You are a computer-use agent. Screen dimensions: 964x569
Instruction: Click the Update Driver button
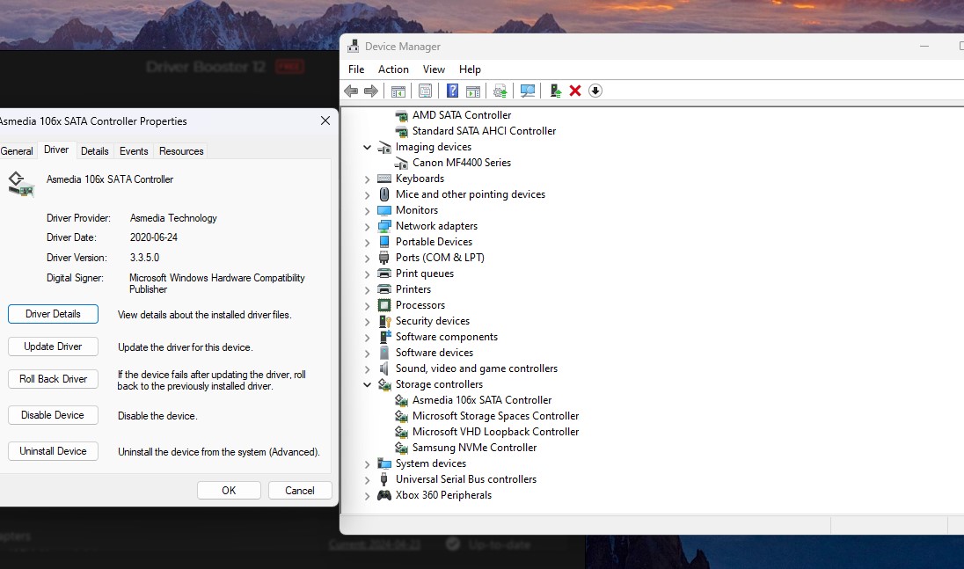(53, 347)
